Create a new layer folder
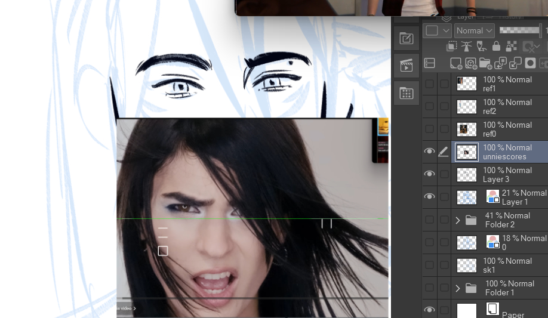The height and width of the screenshot is (318, 548). click(485, 63)
